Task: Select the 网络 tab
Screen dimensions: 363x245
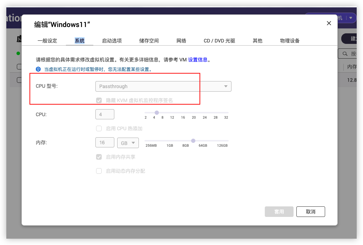Action: 181,41
